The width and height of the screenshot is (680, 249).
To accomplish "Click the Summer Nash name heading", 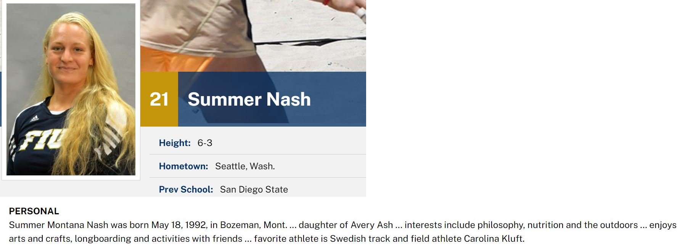I will click(249, 99).
